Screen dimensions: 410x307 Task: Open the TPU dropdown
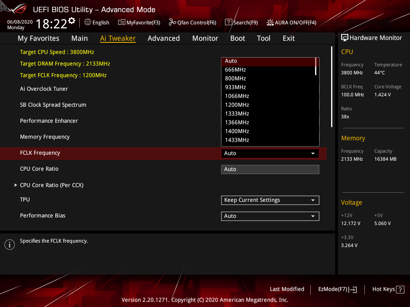tap(270, 200)
